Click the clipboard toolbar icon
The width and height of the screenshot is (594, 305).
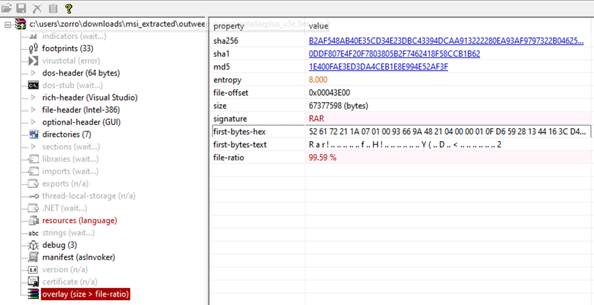[53, 9]
